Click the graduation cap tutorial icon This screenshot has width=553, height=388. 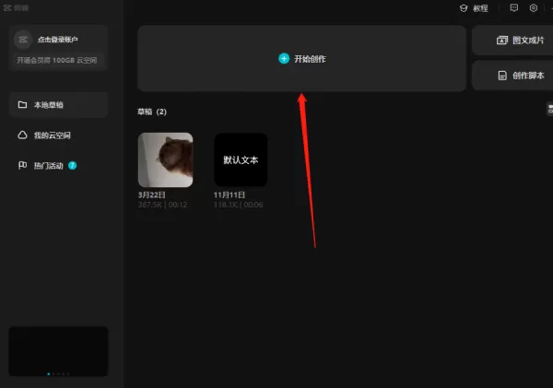click(x=464, y=8)
